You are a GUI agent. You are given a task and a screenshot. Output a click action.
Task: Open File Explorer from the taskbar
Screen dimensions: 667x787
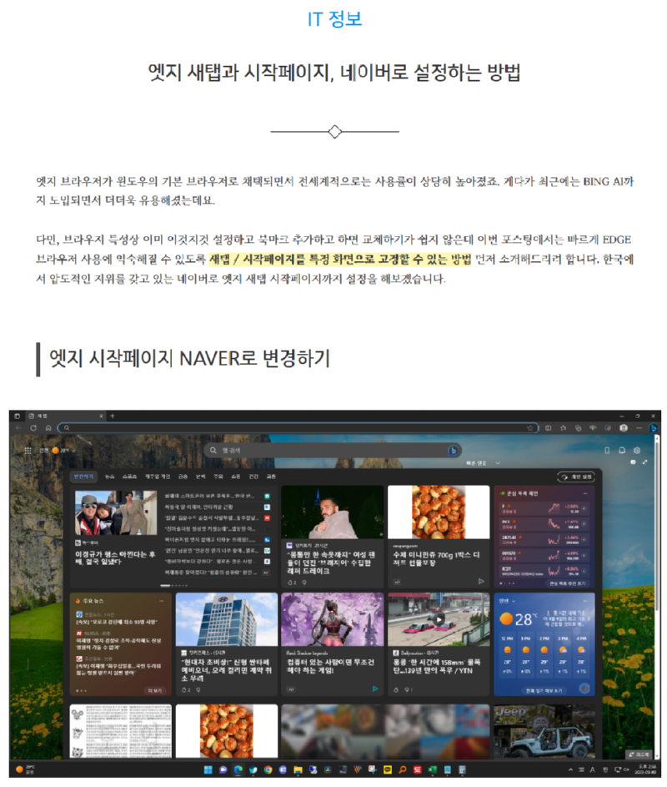point(298,769)
